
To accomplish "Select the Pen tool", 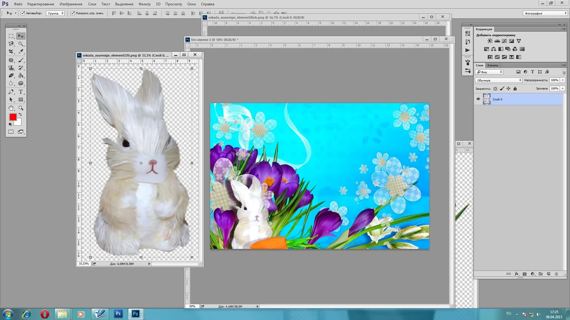I will tap(11, 92).
